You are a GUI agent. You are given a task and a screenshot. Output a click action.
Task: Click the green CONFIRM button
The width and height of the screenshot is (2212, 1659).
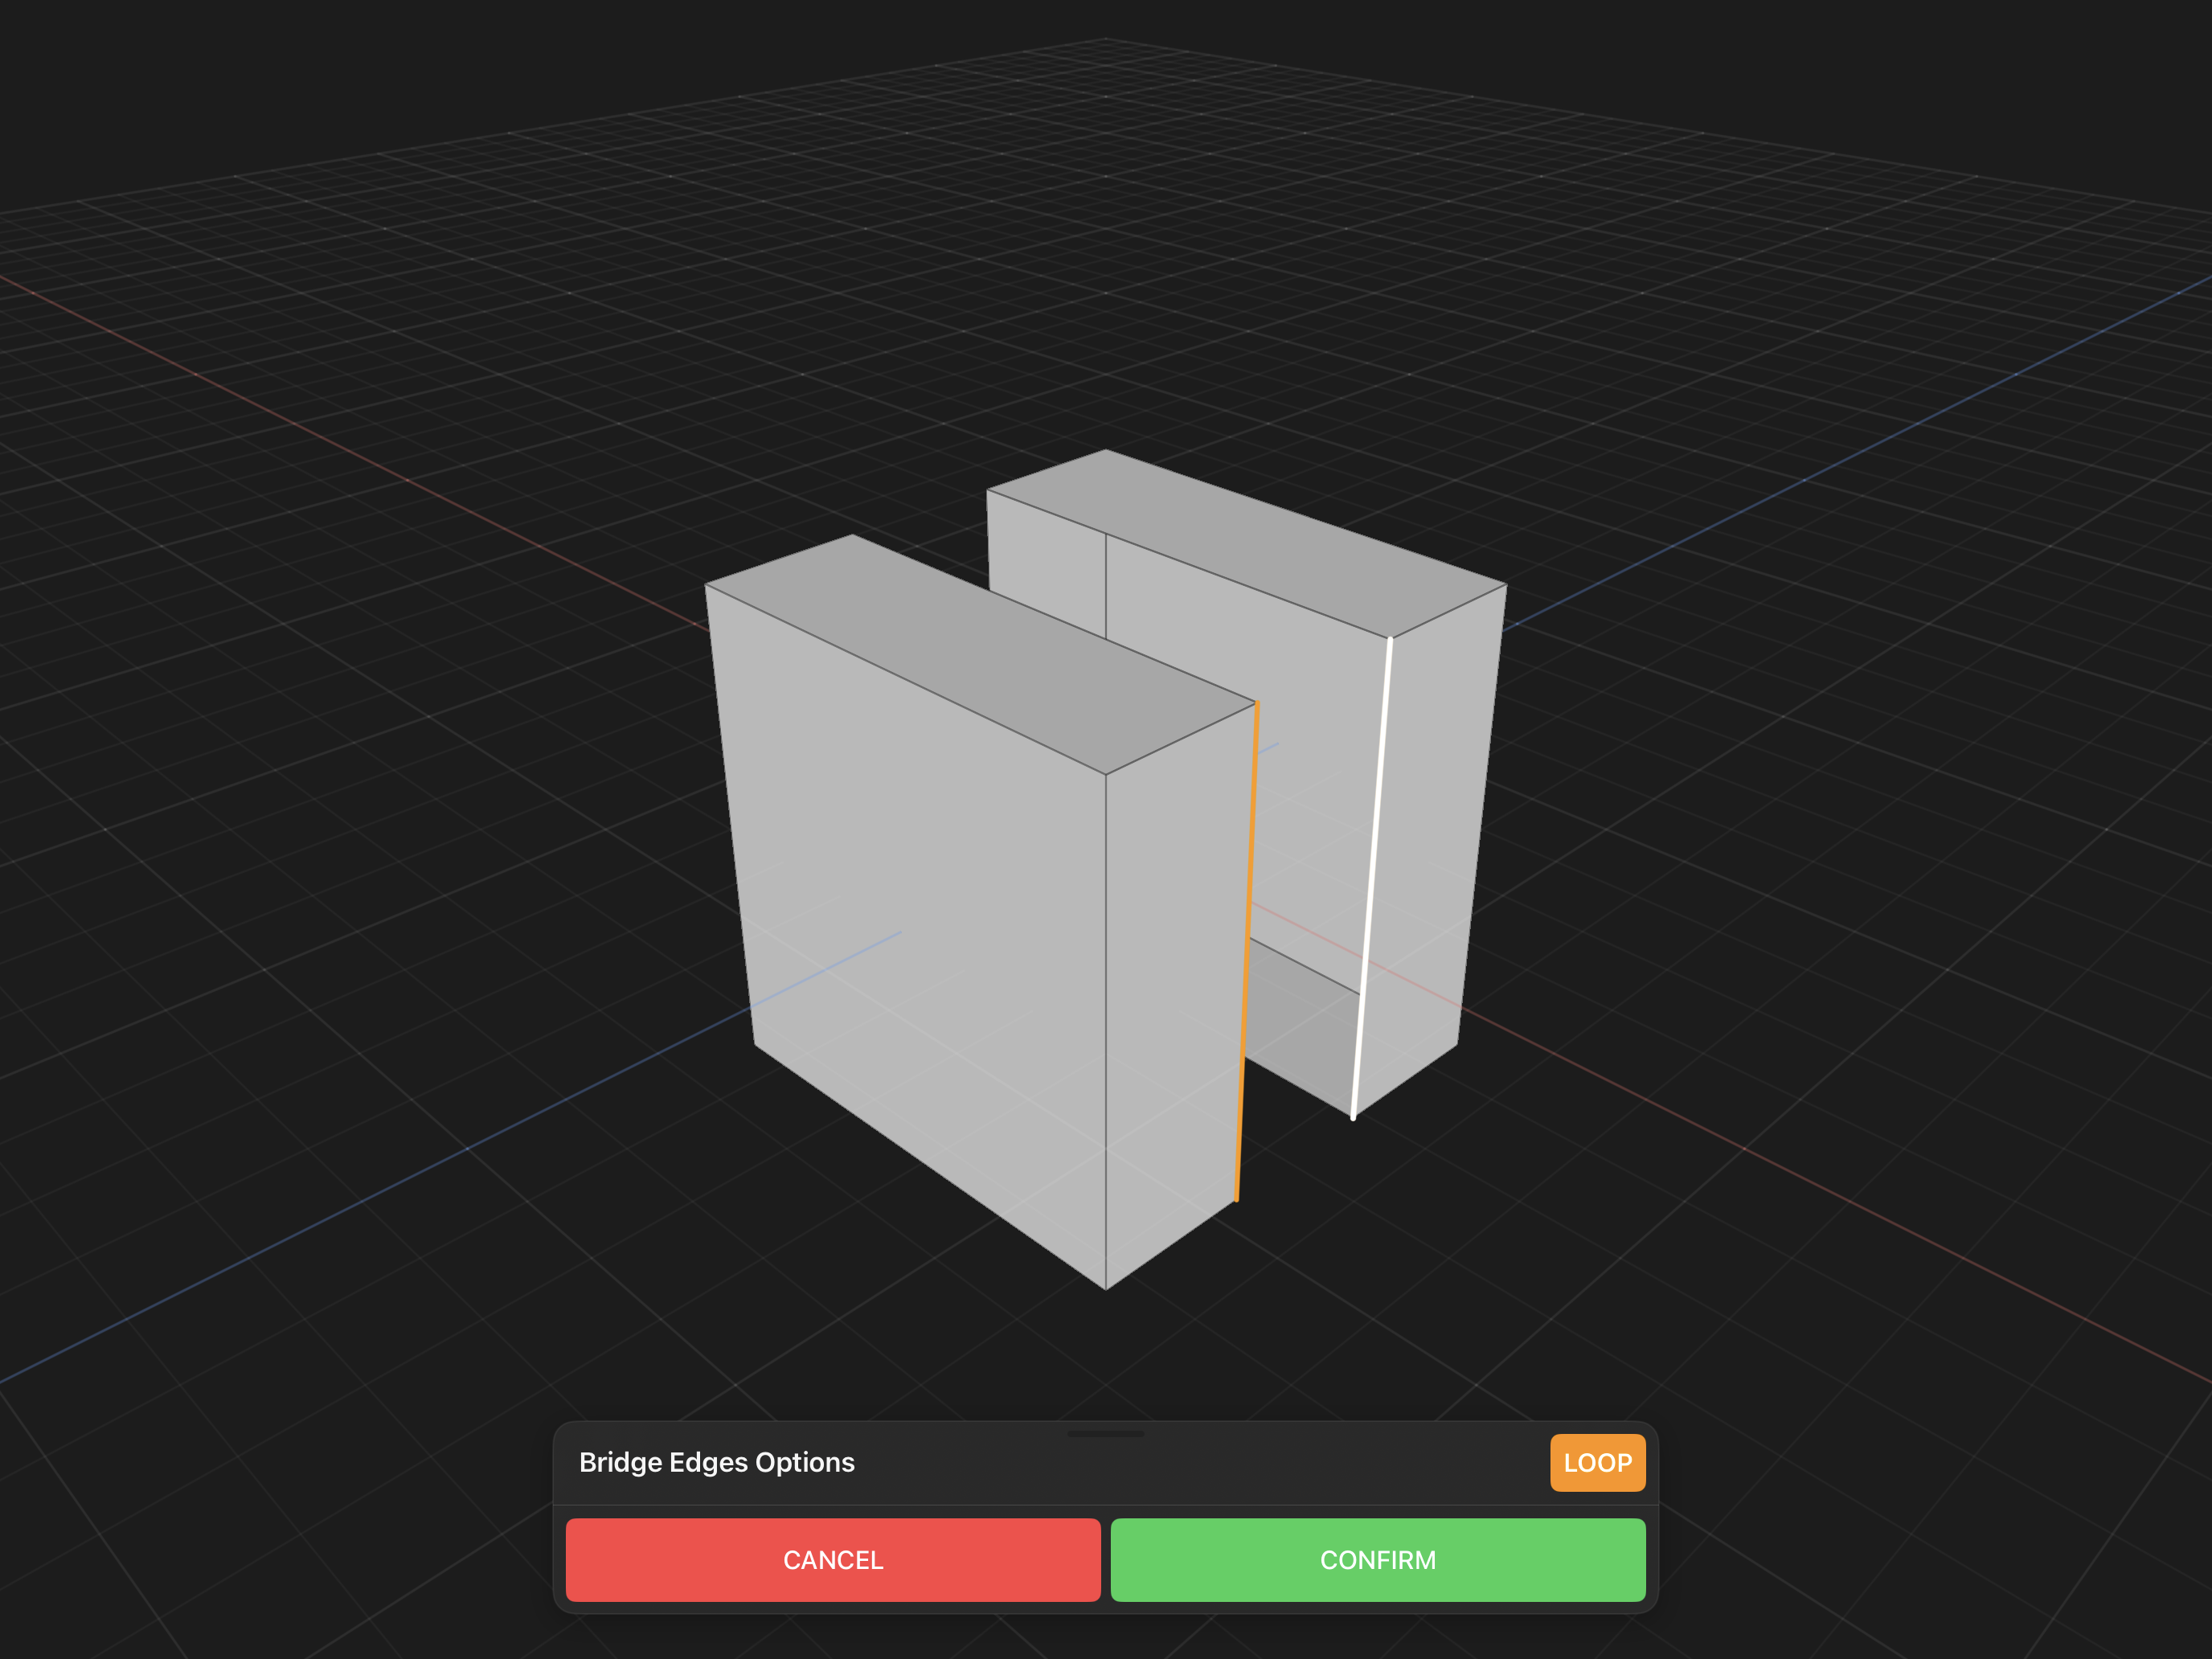click(1378, 1560)
